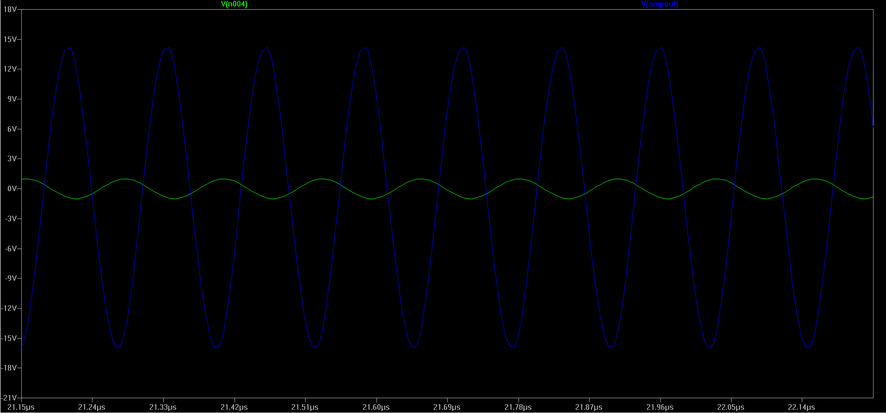886x413 pixels.
Task: Click the 21.42µs time axis label
Action: (234, 407)
